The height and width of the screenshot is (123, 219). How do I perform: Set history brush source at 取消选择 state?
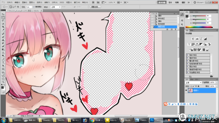pyautogui.click(x=152, y=24)
